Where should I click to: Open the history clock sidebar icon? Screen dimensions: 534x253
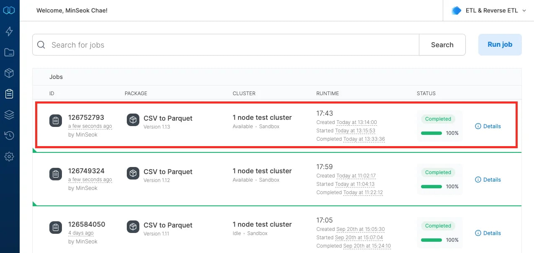click(x=9, y=135)
